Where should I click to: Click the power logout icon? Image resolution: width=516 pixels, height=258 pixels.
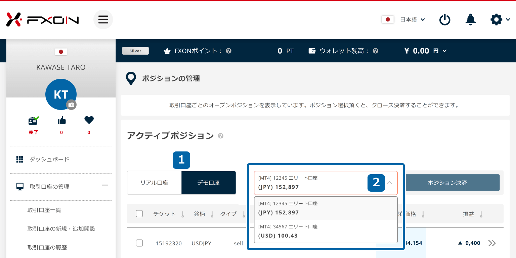pyautogui.click(x=445, y=20)
